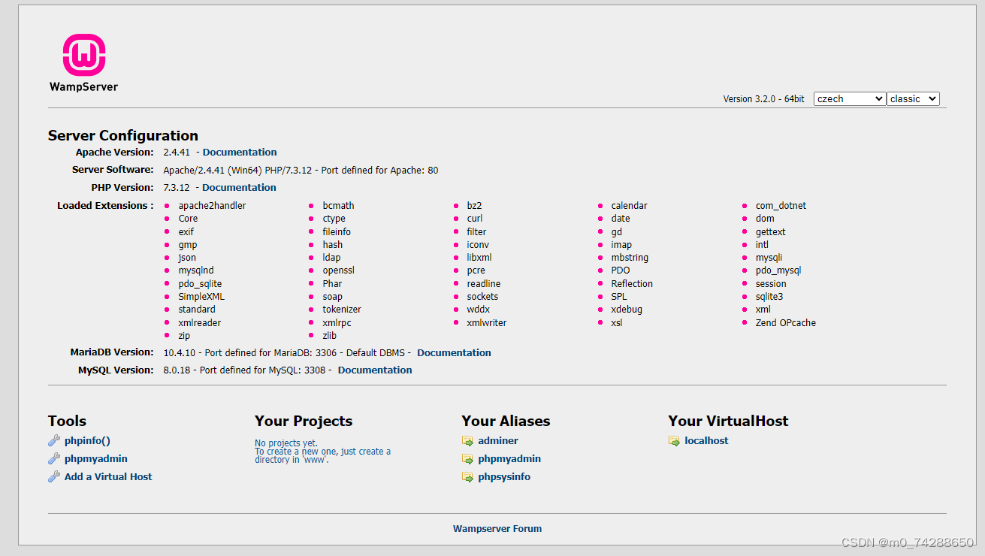Click the 'zip' extension entry

tap(184, 336)
